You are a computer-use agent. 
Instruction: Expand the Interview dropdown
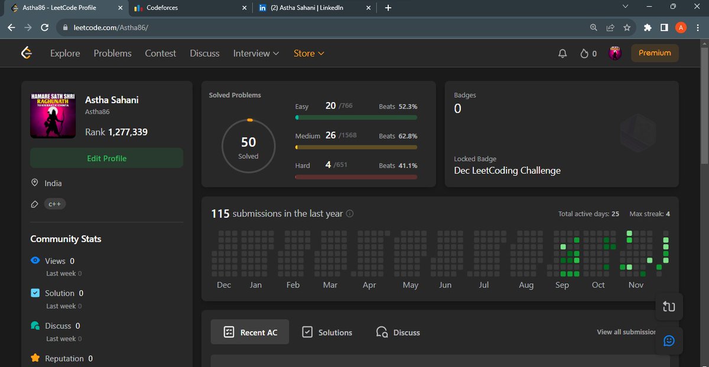[256, 53]
